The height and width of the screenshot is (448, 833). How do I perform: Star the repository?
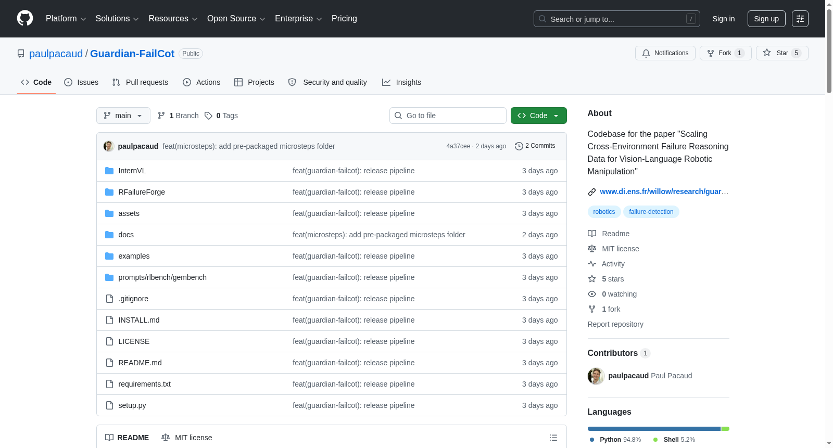(x=782, y=53)
